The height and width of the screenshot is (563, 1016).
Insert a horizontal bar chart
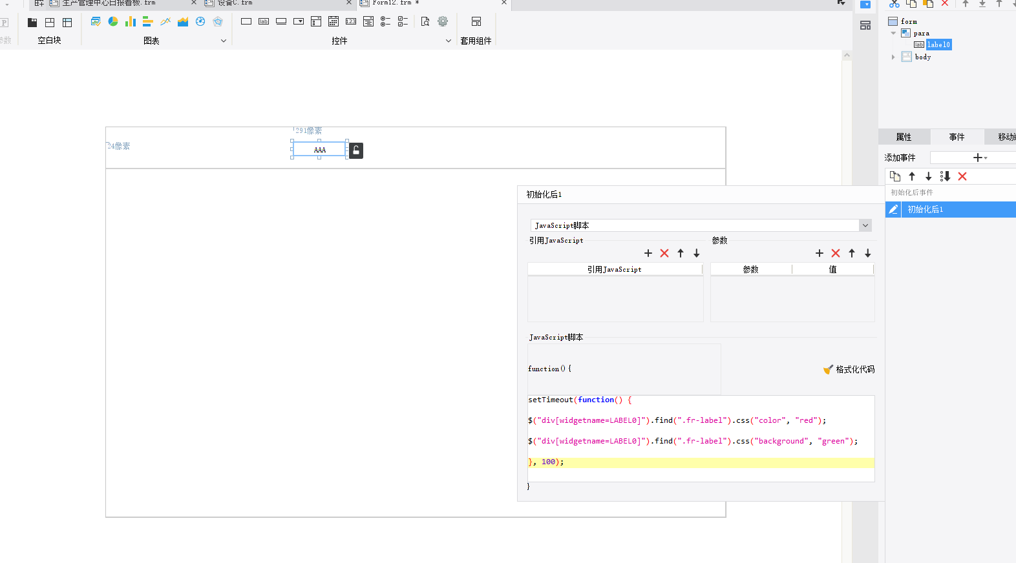click(x=147, y=21)
